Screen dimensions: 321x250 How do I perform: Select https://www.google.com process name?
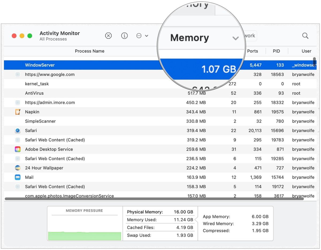[x=50, y=74]
